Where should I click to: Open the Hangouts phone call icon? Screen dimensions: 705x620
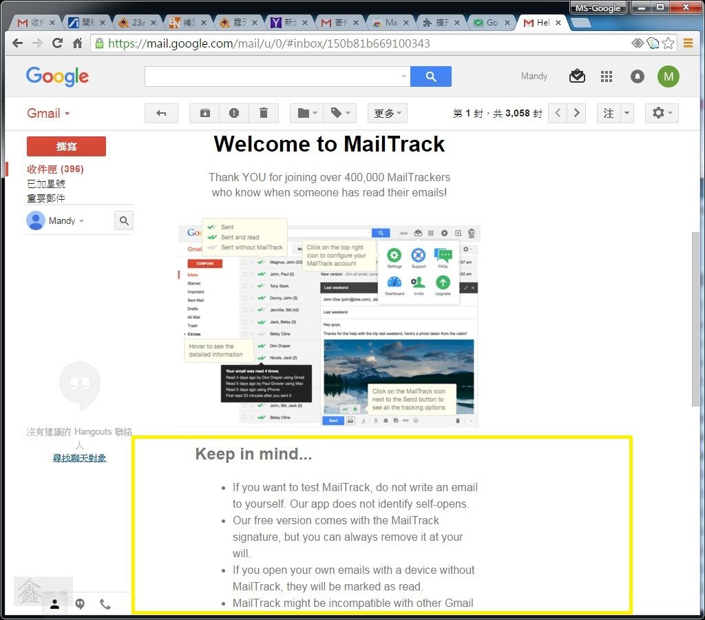point(105,603)
